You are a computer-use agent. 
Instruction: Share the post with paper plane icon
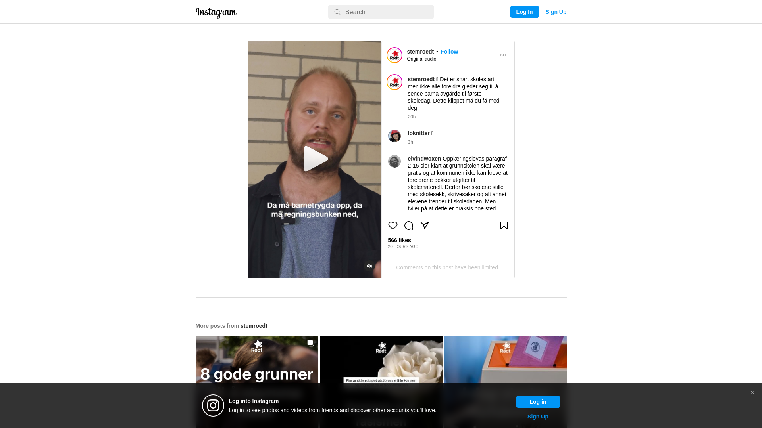(x=424, y=225)
